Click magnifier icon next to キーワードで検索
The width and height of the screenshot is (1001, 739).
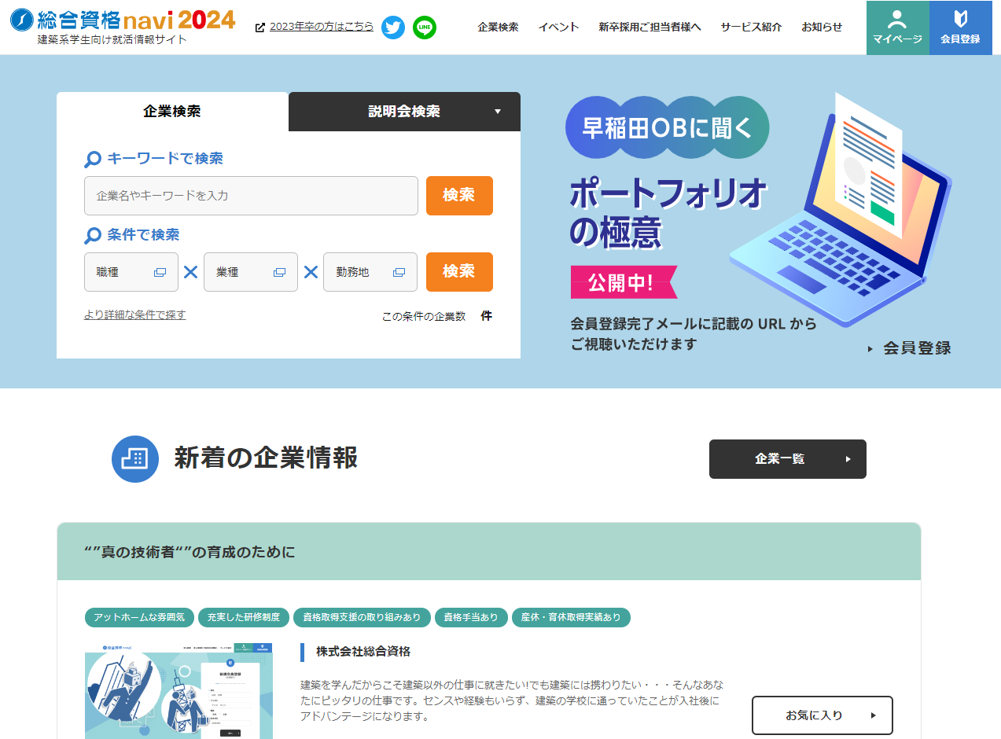93,160
